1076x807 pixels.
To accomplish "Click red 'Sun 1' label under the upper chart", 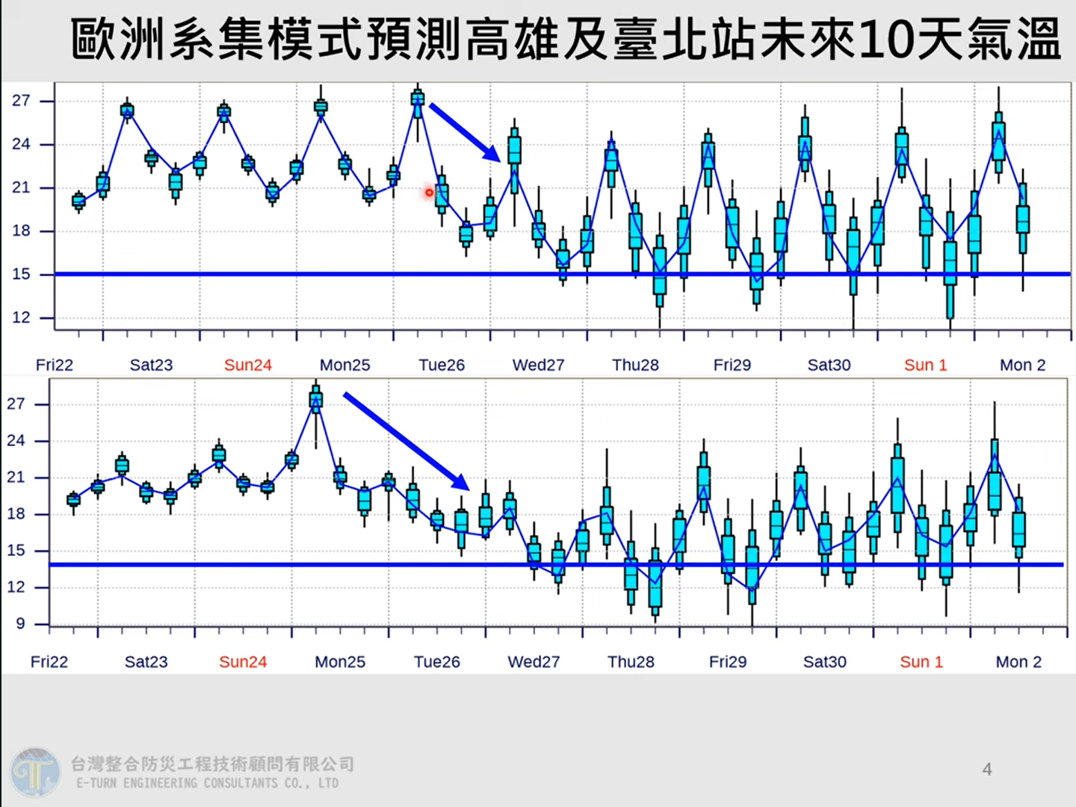I will [926, 365].
